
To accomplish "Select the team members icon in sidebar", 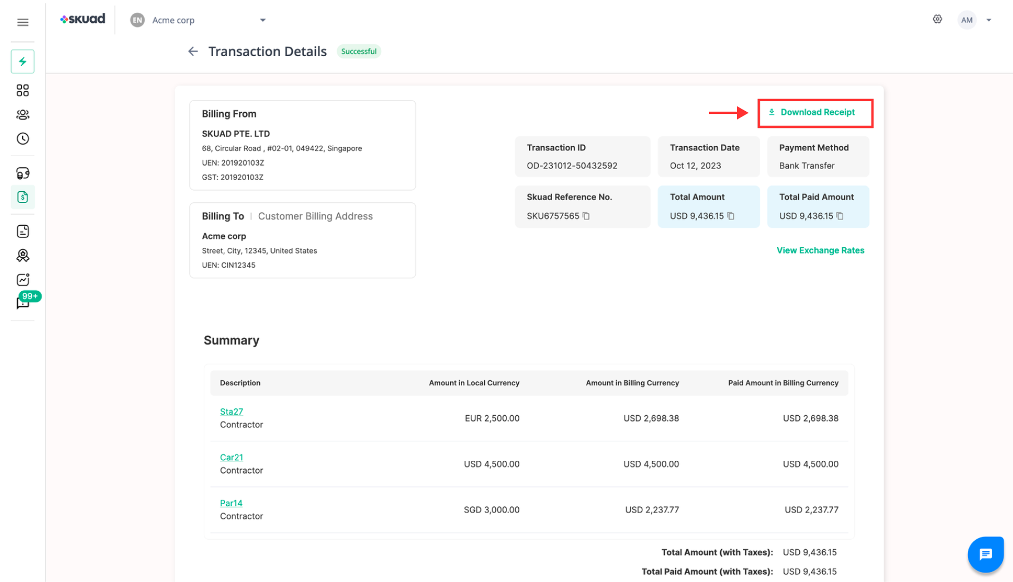I will (x=22, y=115).
